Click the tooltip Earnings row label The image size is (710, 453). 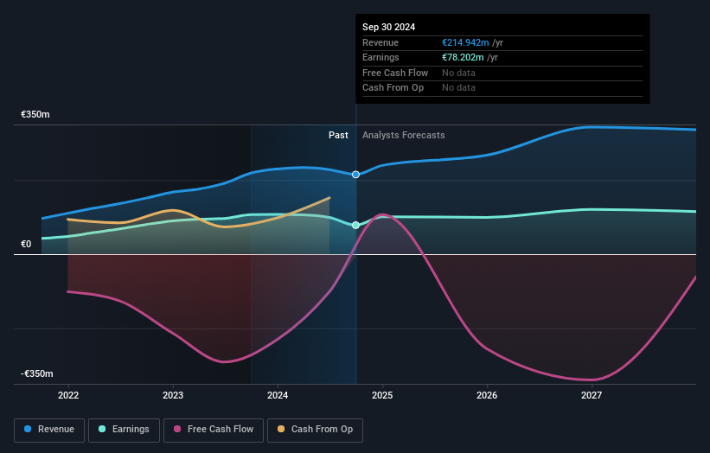381,57
